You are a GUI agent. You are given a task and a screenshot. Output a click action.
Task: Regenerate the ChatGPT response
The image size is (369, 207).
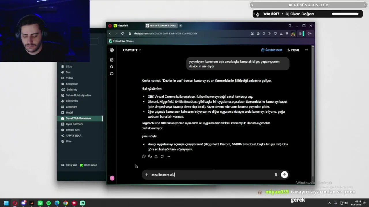click(x=162, y=156)
